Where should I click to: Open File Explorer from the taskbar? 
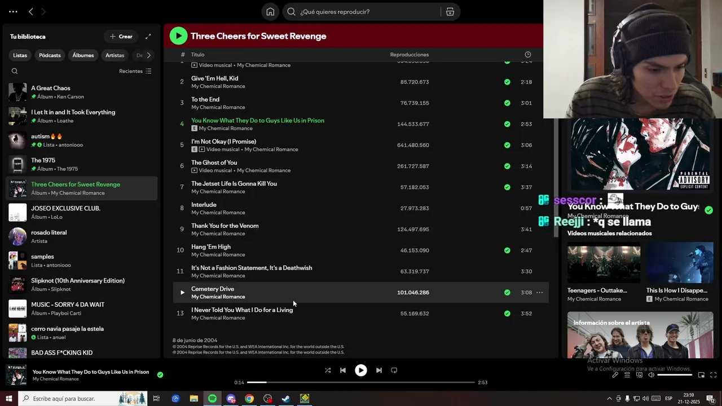193,399
